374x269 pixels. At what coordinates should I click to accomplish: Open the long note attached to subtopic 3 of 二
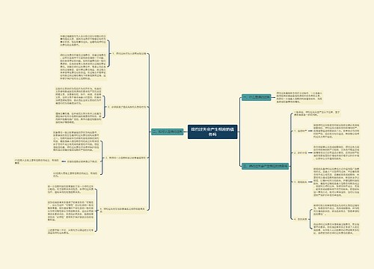click(x=337, y=182)
